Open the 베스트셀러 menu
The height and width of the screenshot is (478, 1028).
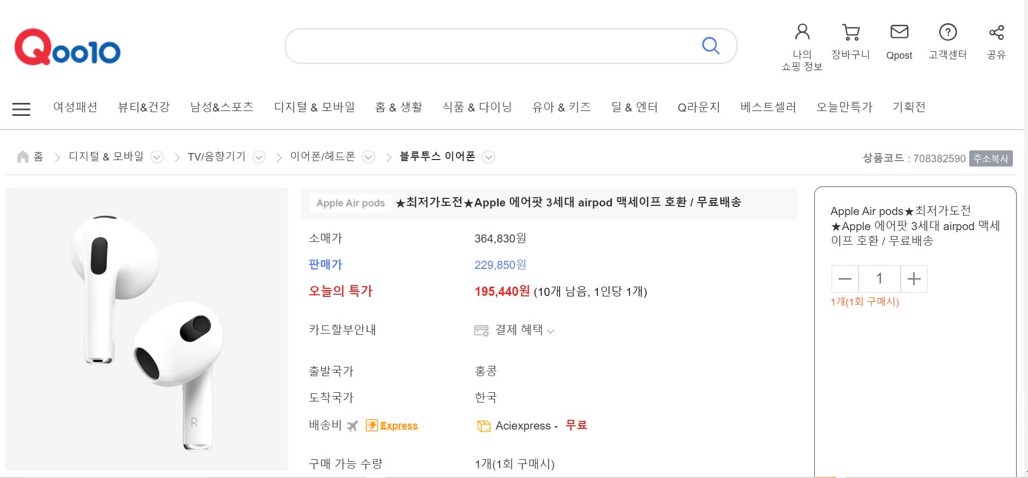(x=768, y=107)
